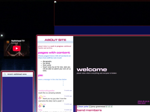Click username thedailymailbiggestfan in chat
Image resolution: width=150 pixels, height=112 pixels.
(x=46, y=91)
